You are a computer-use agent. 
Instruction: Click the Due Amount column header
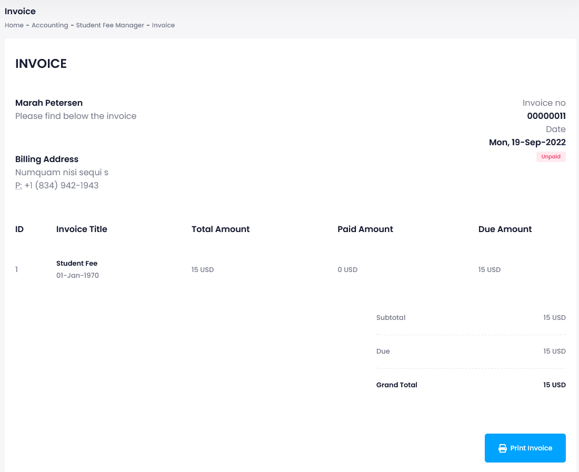tap(505, 229)
